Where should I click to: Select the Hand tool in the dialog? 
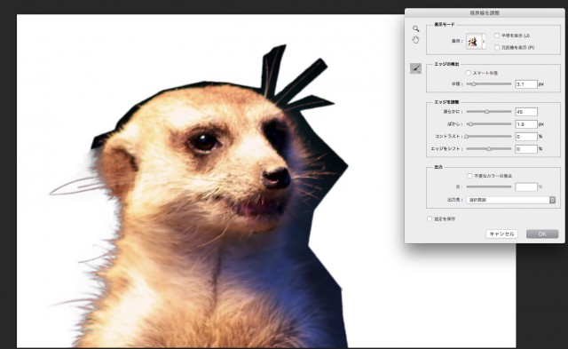(x=415, y=40)
